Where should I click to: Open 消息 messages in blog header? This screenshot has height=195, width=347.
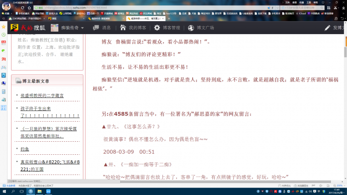(x=102, y=28)
